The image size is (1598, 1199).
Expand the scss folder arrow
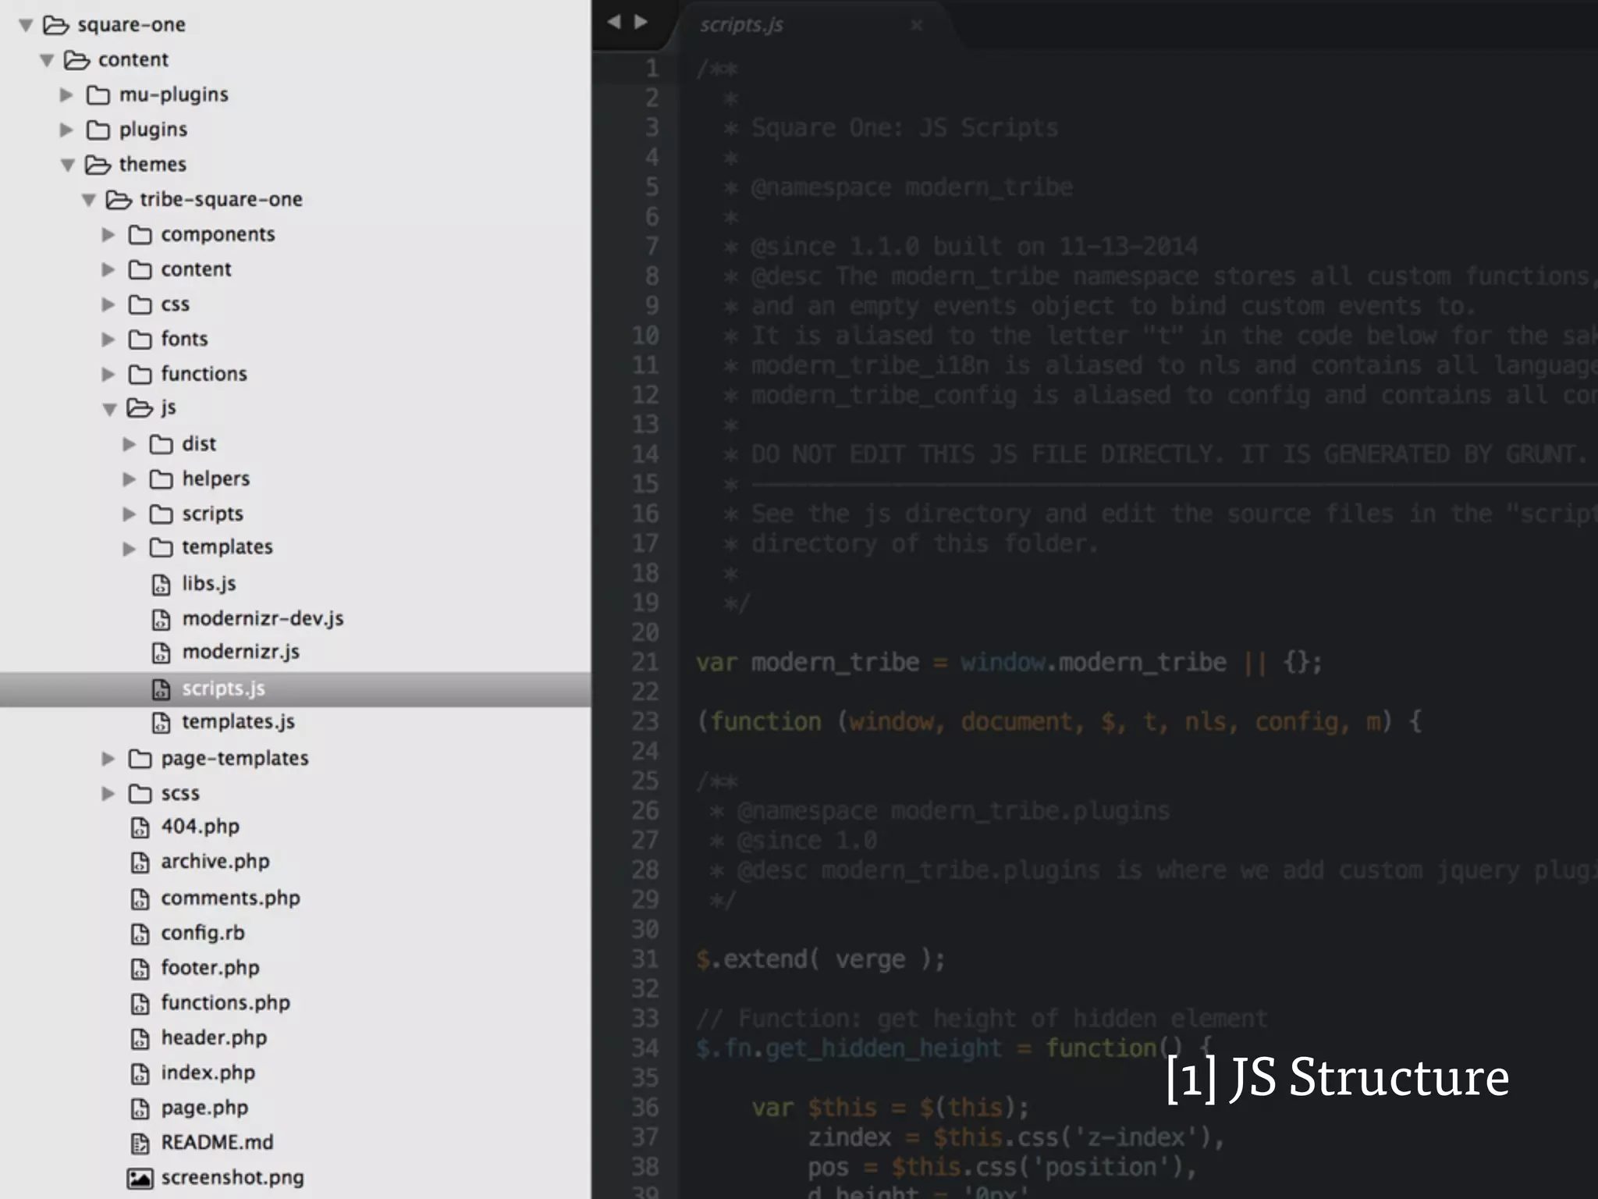(x=108, y=794)
